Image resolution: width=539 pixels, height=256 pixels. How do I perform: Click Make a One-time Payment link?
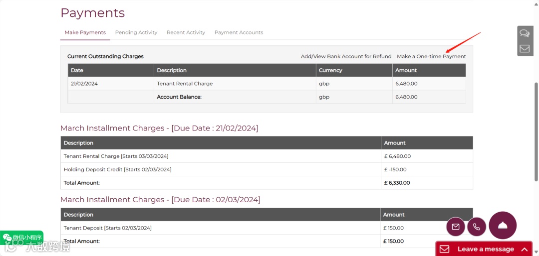pos(431,56)
